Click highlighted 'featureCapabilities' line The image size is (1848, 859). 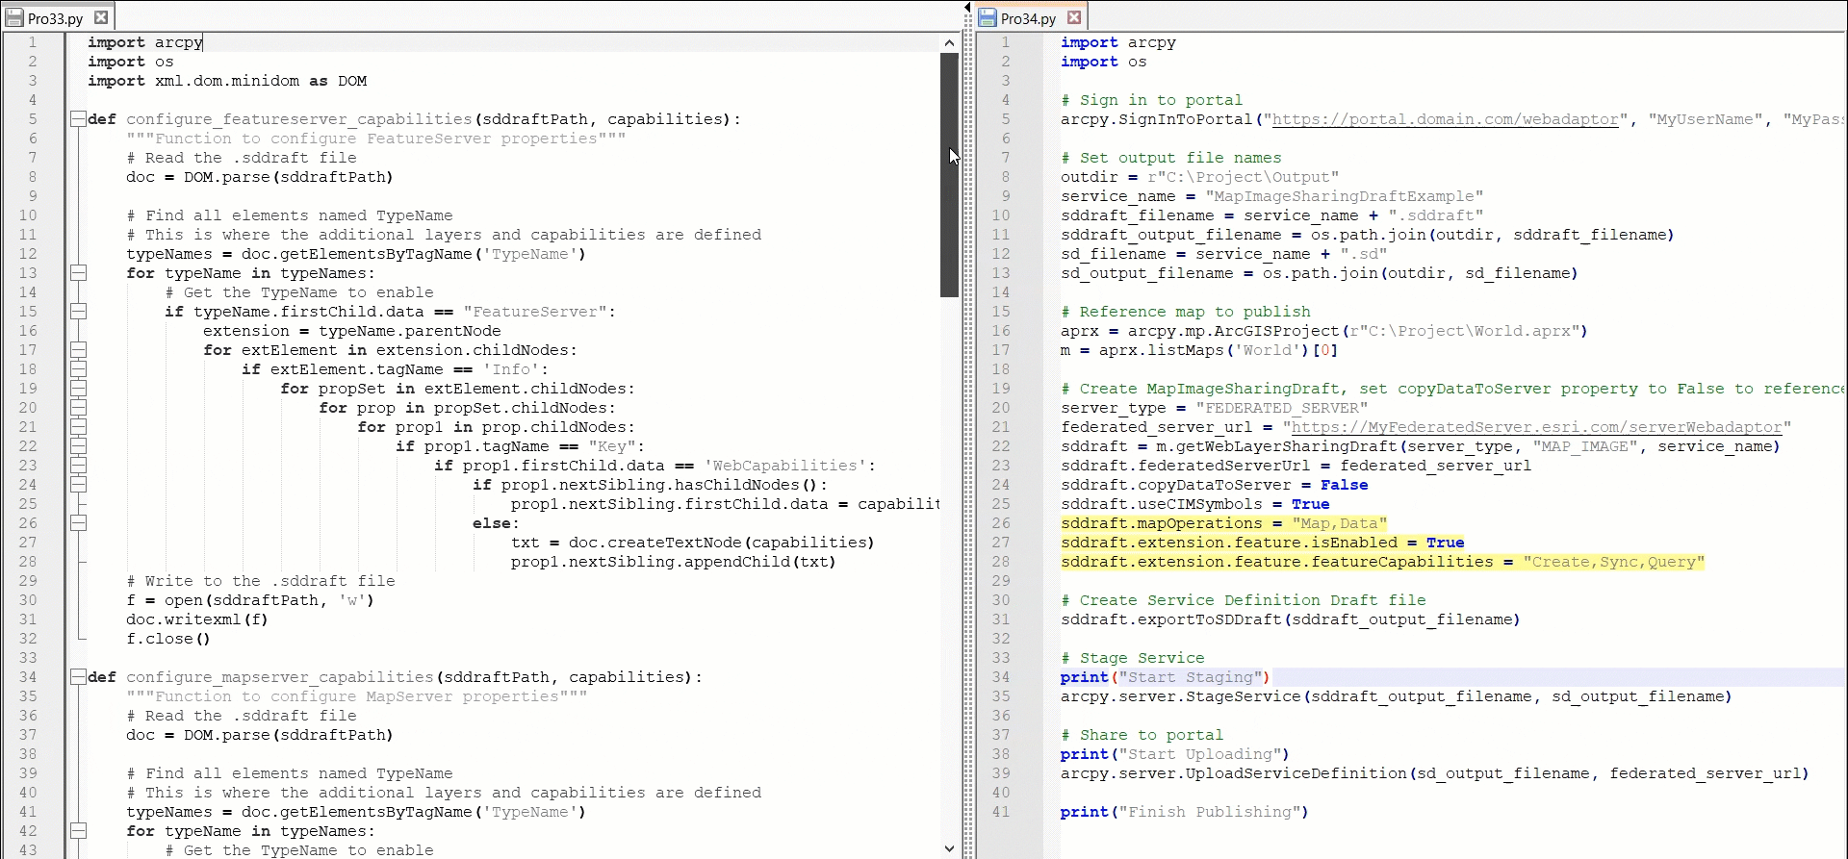point(1383,562)
